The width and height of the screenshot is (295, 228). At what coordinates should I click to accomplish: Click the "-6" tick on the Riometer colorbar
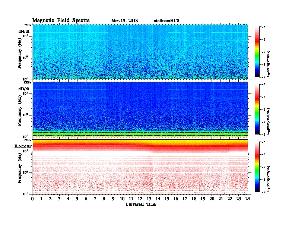tap(264, 155)
